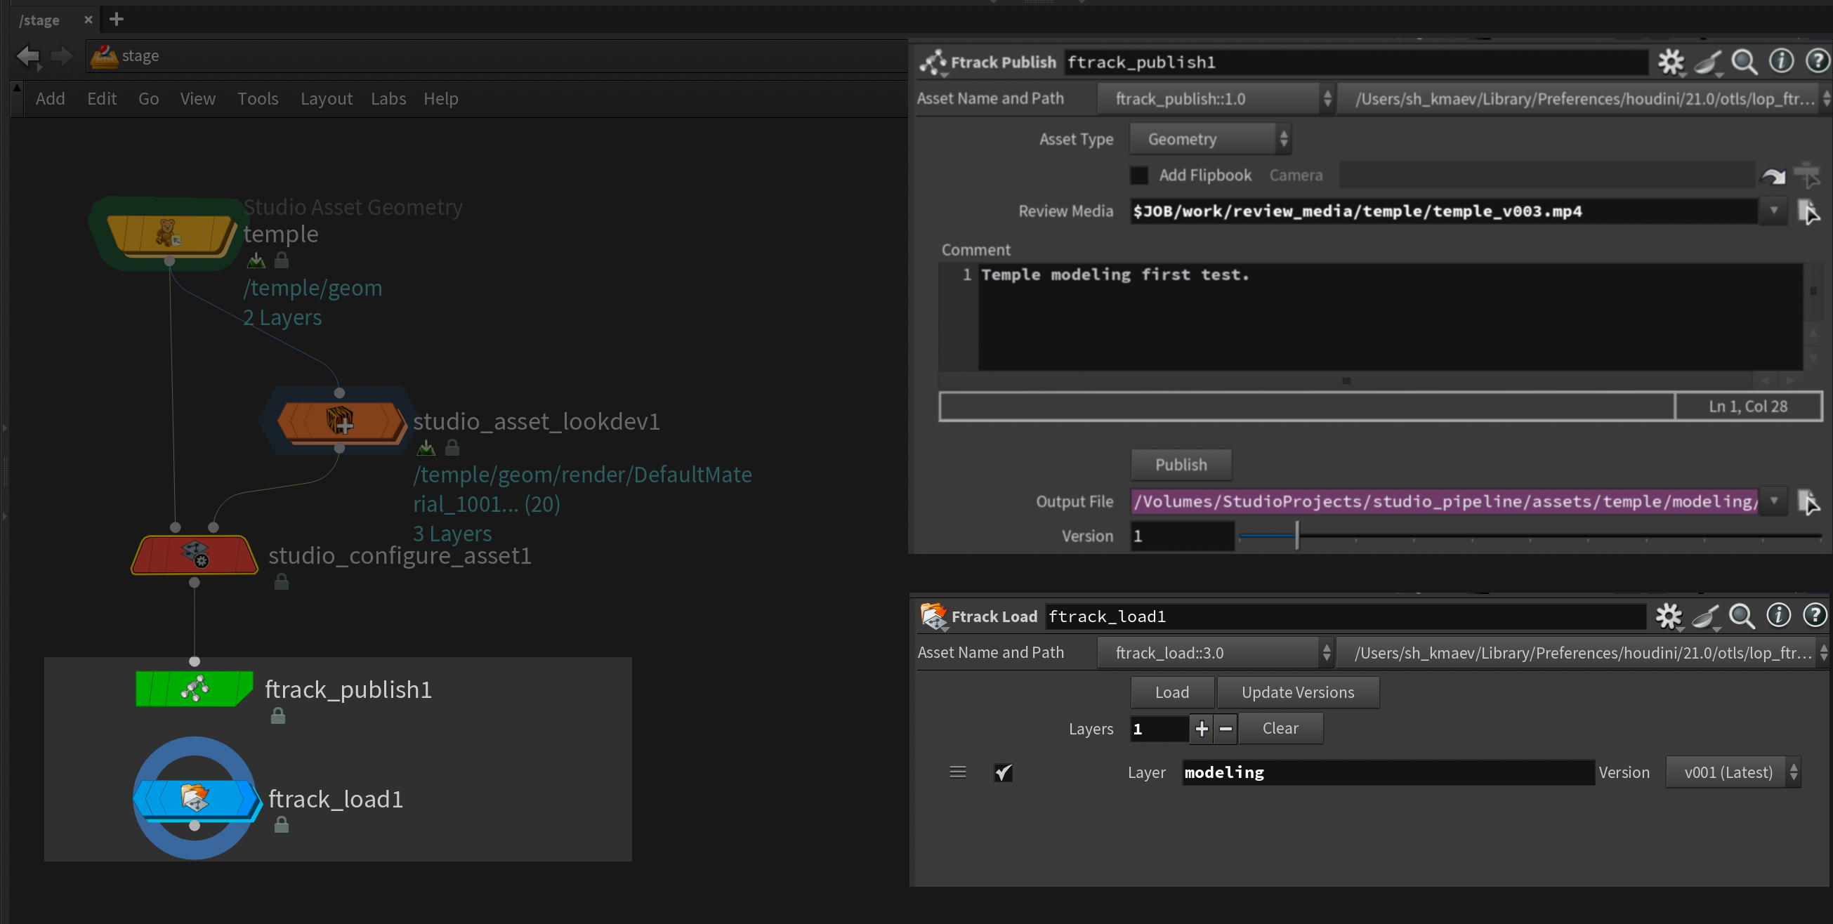Image resolution: width=1833 pixels, height=924 pixels.
Task: Click the gear menu in Ftrack Load panel
Action: click(x=1668, y=616)
